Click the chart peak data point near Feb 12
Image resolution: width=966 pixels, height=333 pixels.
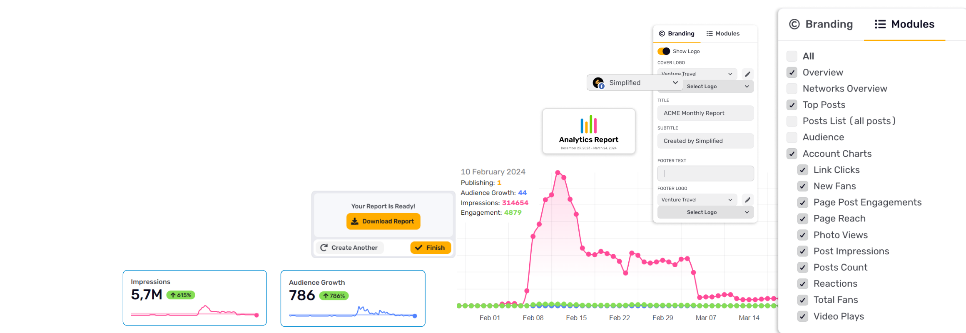tap(558, 172)
